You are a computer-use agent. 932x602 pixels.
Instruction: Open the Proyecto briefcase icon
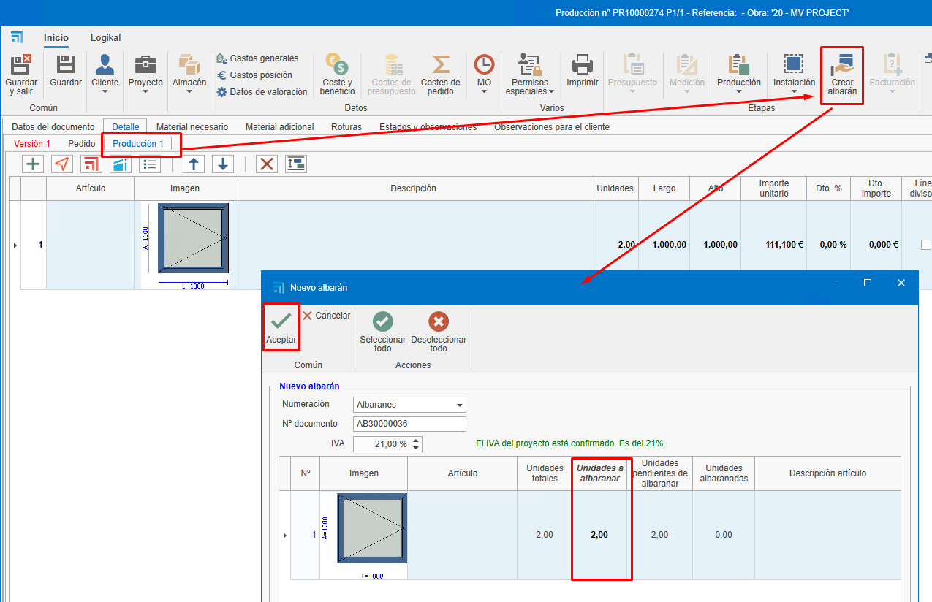[145, 64]
